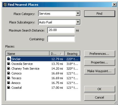Click the 14.20 mi distance cell

57,69
